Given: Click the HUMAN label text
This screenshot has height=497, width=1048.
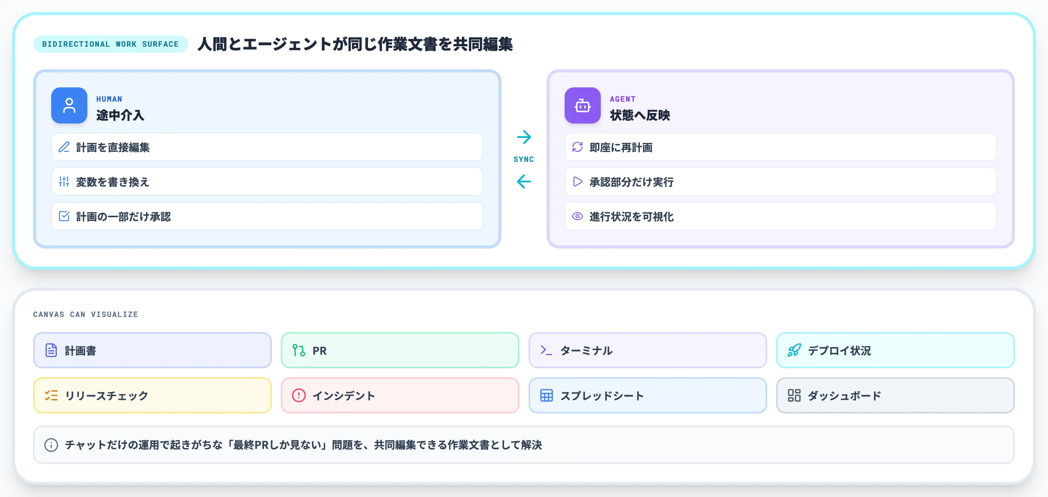Looking at the screenshot, I should coord(109,99).
